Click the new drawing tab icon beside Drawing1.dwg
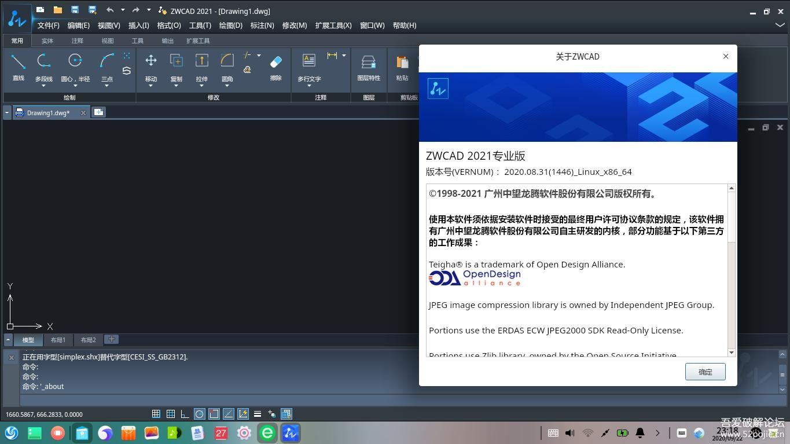The image size is (790, 444). point(99,112)
